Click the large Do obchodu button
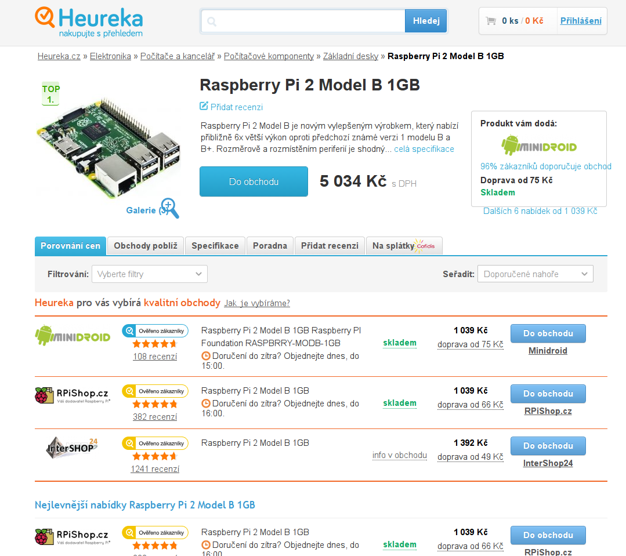The width and height of the screenshot is (626, 556). 254,181
